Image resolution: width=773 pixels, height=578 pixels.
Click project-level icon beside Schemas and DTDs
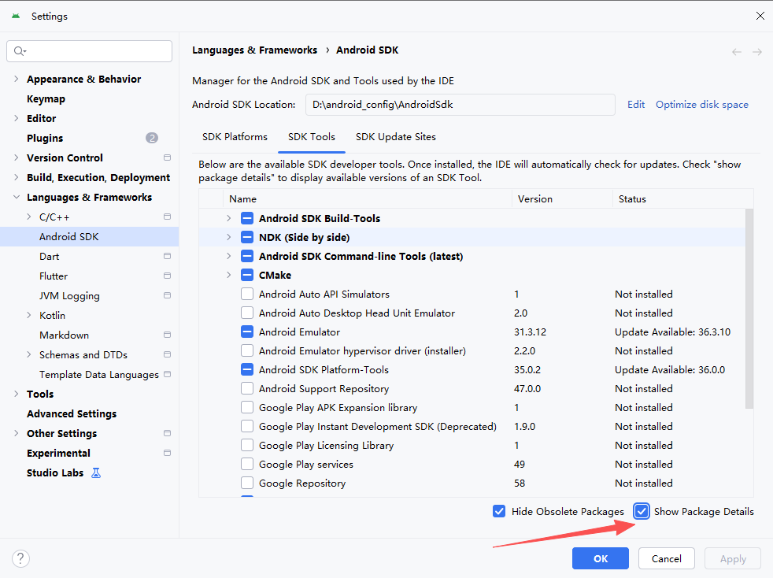tap(167, 354)
